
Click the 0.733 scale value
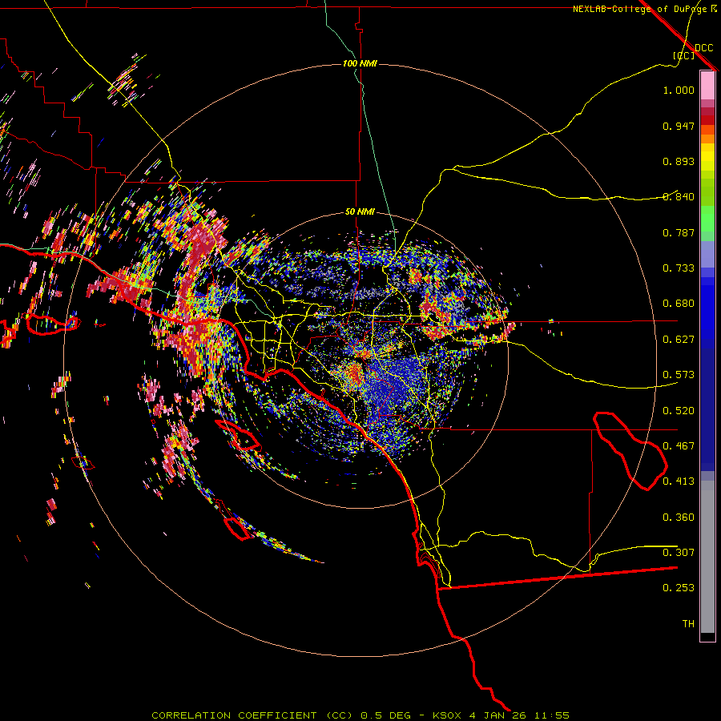point(679,268)
